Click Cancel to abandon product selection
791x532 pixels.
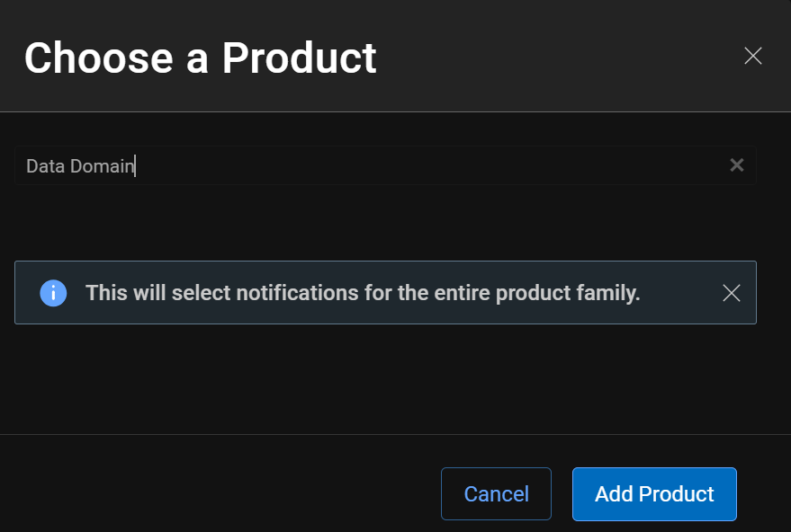(496, 493)
